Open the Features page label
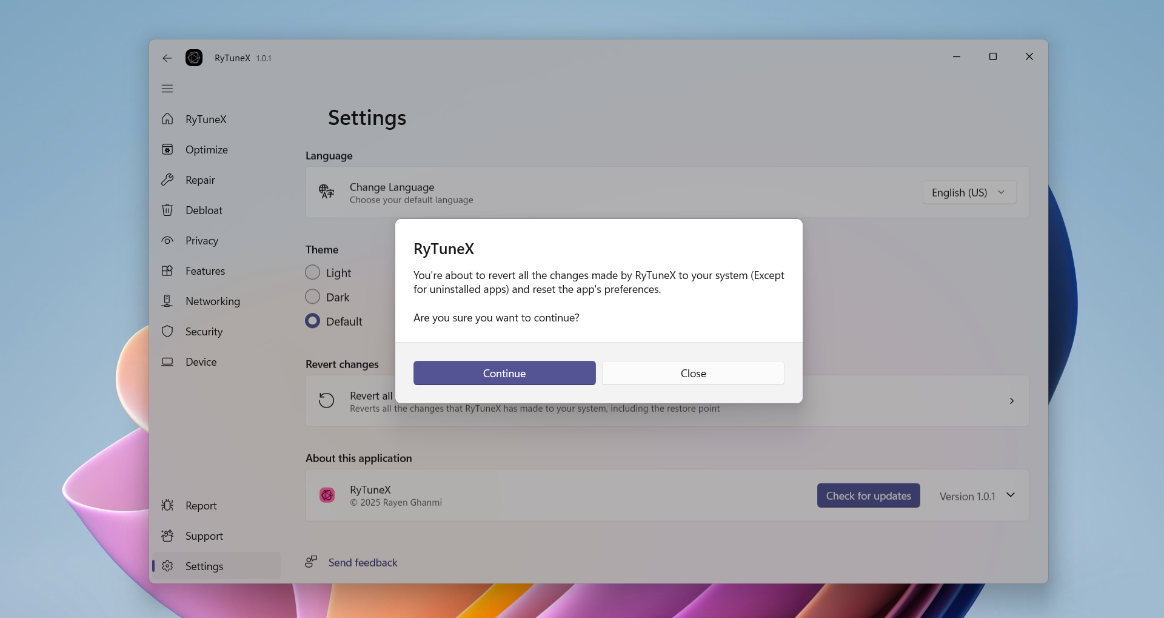Image resolution: width=1164 pixels, height=618 pixels. (205, 271)
